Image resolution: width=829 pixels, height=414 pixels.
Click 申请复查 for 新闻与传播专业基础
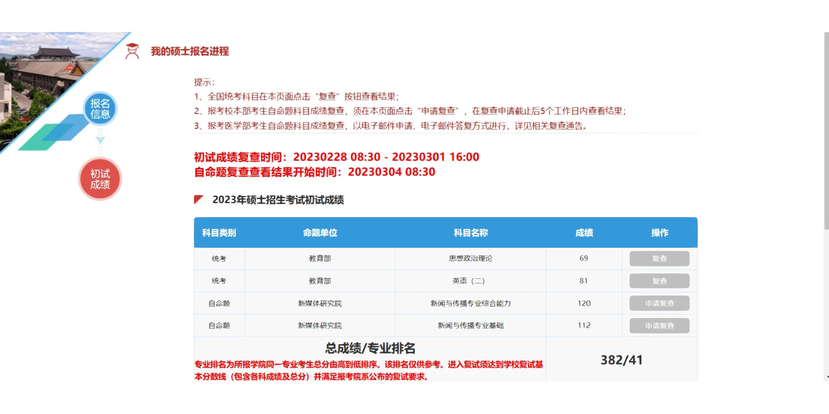pyautogui.click(x=659, y=326)
